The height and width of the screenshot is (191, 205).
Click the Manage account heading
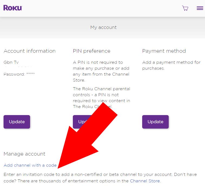click(x=24, y=154)
